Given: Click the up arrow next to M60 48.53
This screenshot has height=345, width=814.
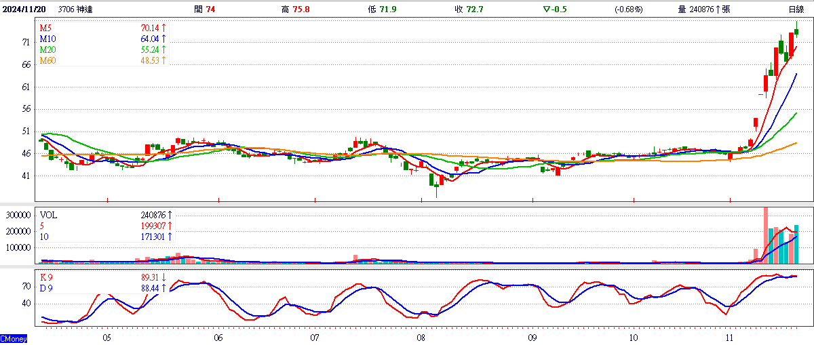Looking at the screenshot, I should 163,61.
